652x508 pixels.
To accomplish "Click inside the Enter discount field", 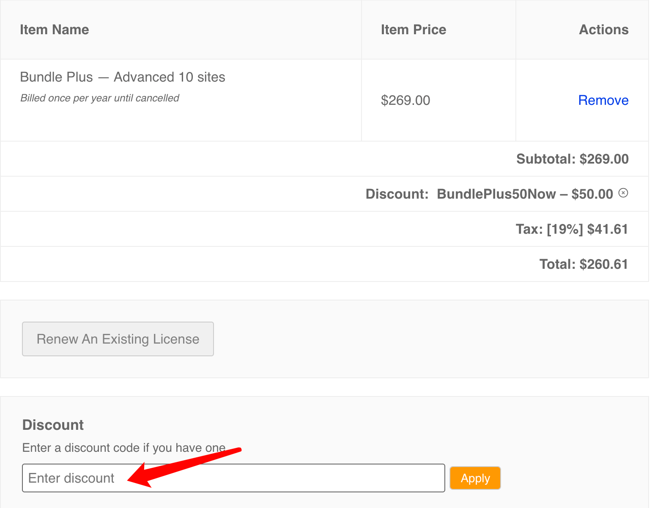I will 233,478.
